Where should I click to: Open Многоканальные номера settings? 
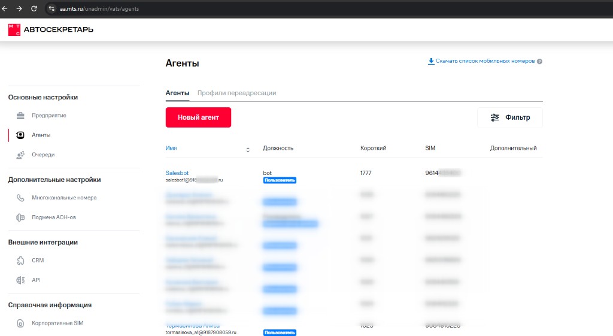[64, 198]
